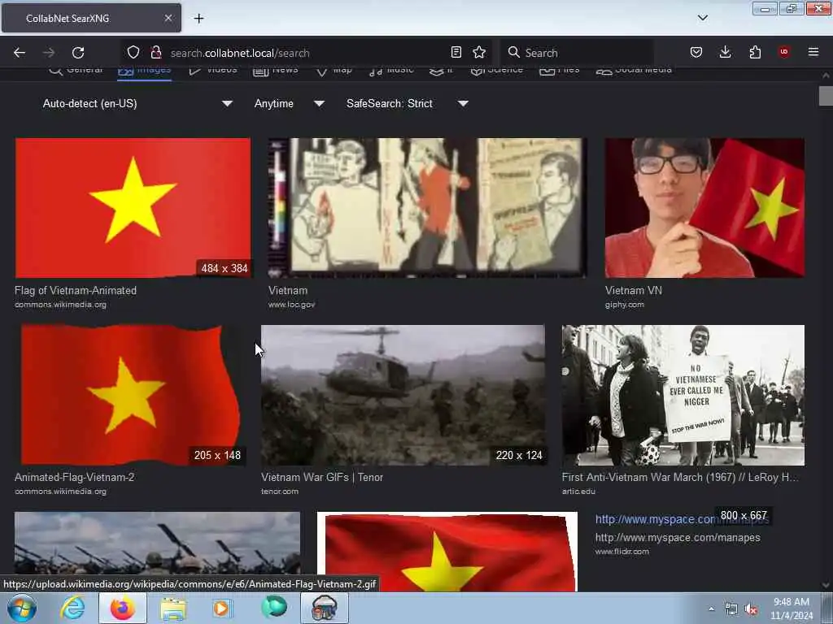Open the Vietnam VN giphy thumbnail
833x624 pixels.
tap(704, 207)
